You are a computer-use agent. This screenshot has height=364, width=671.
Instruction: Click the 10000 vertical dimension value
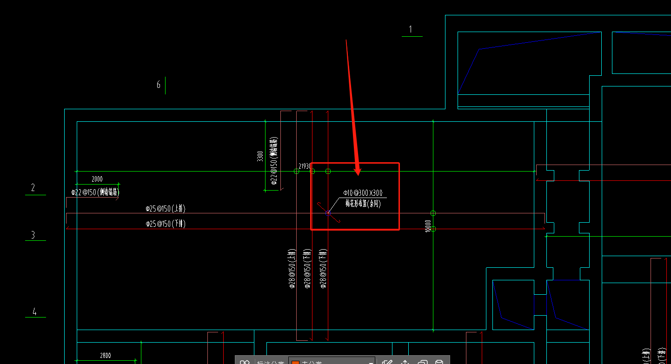tap(428, 226)
